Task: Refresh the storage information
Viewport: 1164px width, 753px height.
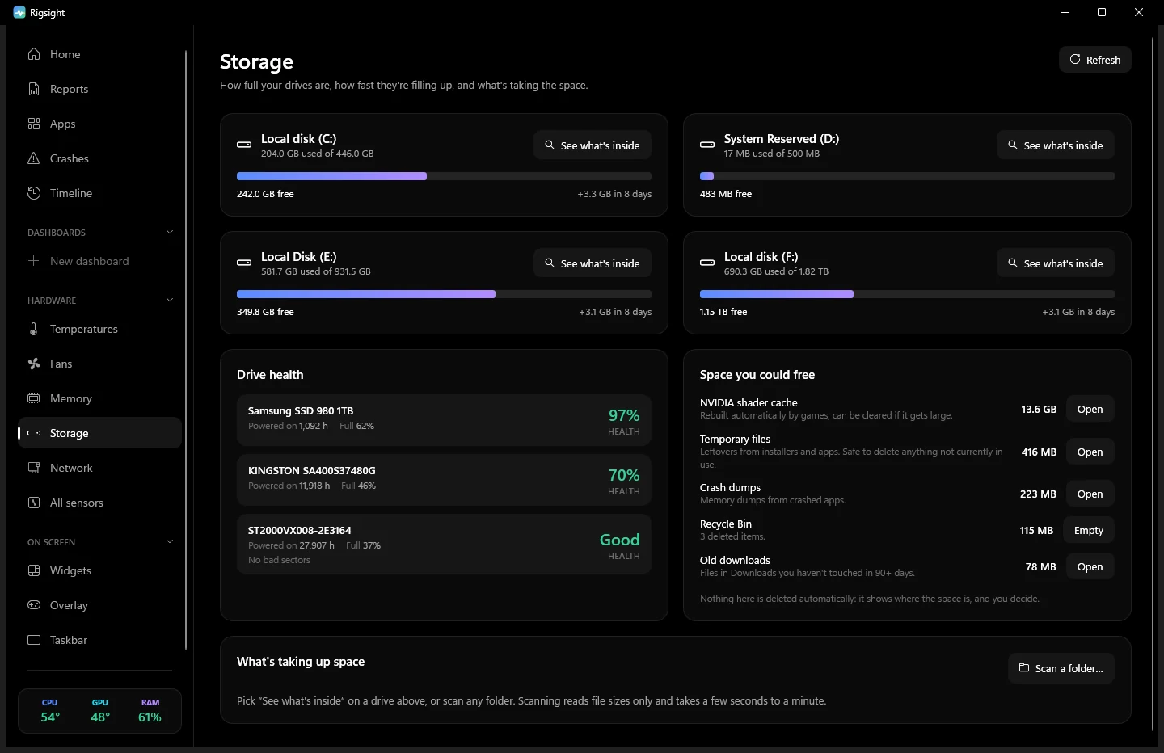Action: pyautogui.click(x=1095, y=60)
